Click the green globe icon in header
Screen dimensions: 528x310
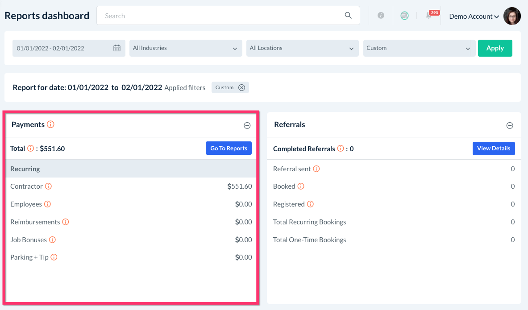click(x=404, y=16)
